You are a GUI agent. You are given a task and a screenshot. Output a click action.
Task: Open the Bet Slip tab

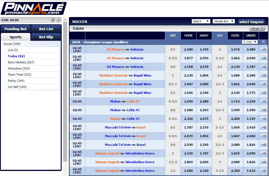[x=46, y=37]
